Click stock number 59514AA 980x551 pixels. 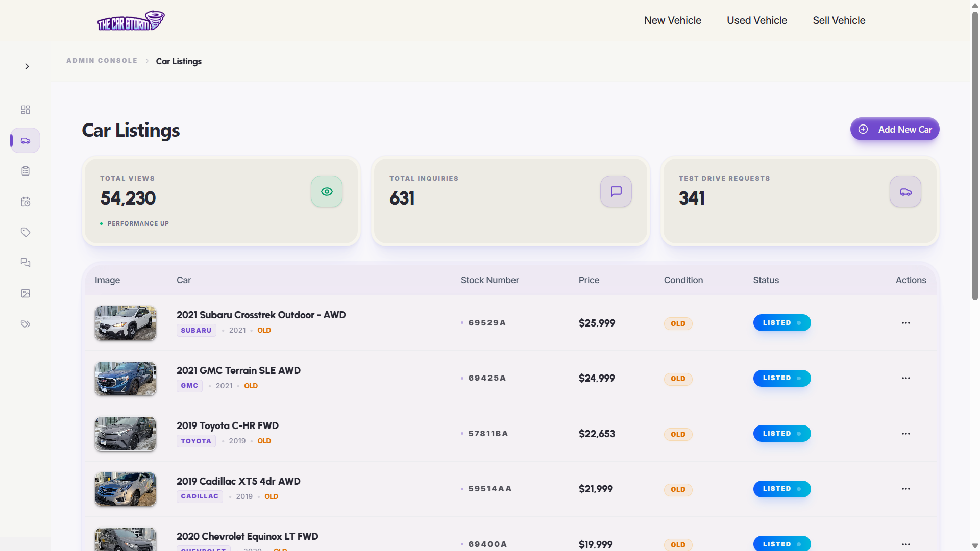tap(490, 489)
